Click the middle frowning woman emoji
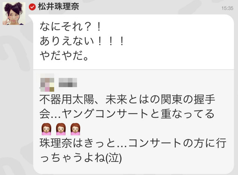Screen dimensions: 238x175 click(61, 129)
